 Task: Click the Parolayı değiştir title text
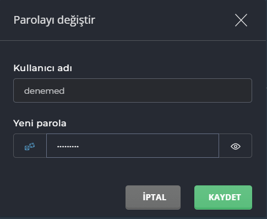pos(55,20)
